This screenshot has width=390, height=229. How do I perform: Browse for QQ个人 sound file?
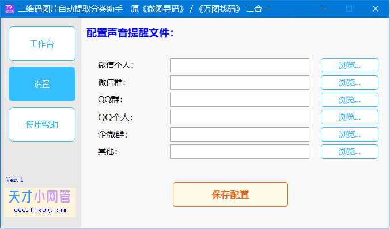[350, 117]
